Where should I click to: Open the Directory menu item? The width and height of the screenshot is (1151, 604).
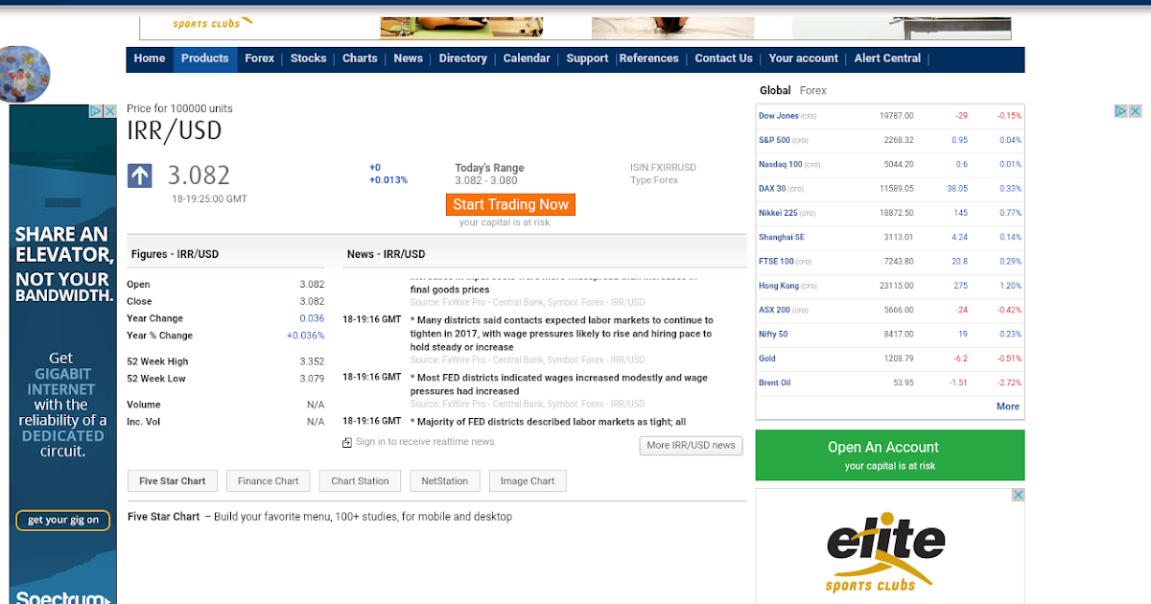tap(463, 58)
